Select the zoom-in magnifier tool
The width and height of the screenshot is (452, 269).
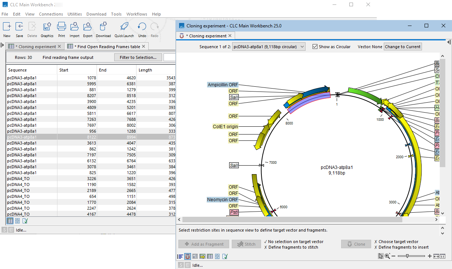click(x=387, y=256)
